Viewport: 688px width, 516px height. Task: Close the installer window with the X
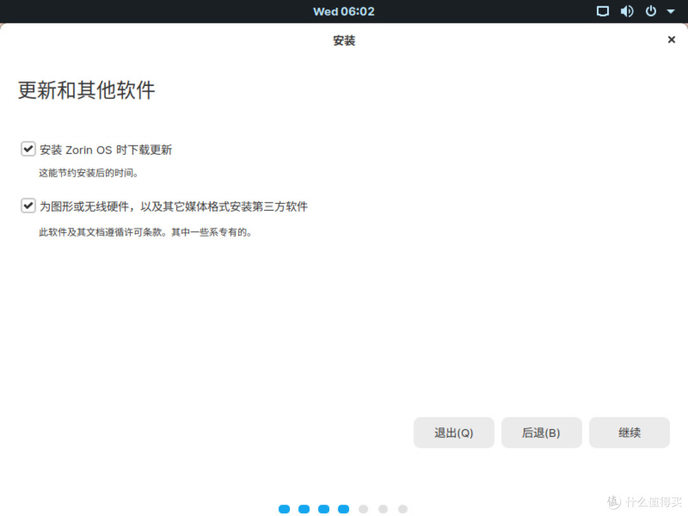pyautogui.click(x=671, y=39)
